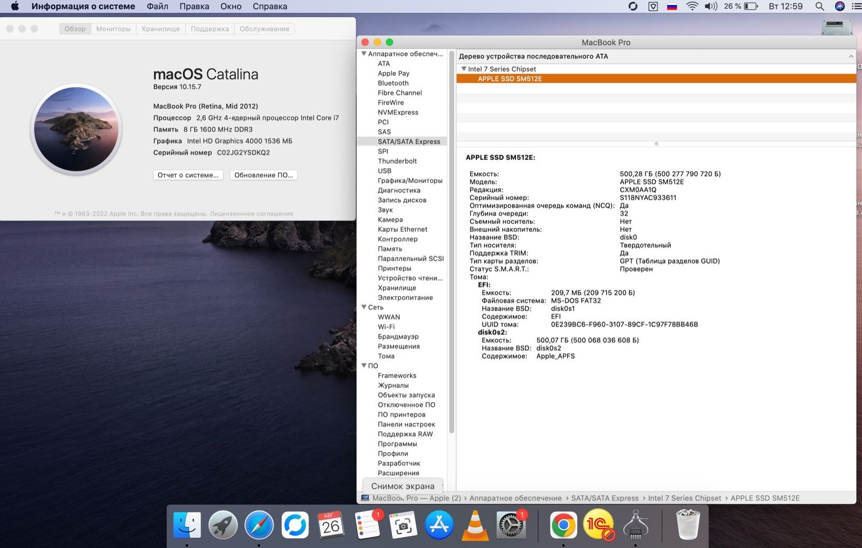Open the blue sync-arrows app in Dock

tap(295, 525)
